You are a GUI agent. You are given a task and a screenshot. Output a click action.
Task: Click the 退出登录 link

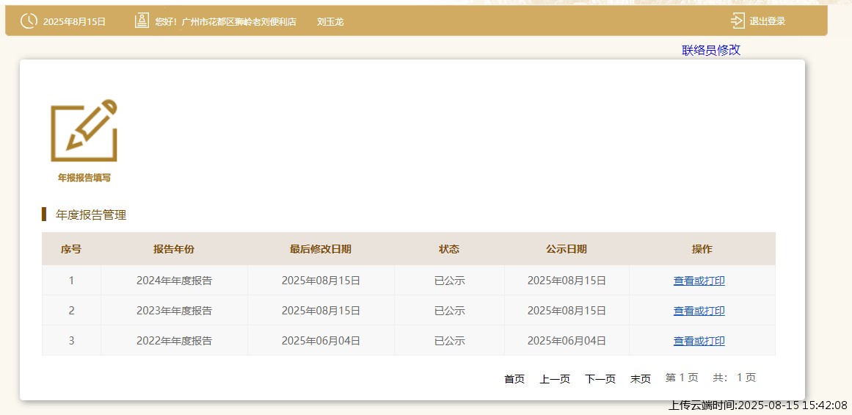tap(767, 21)
